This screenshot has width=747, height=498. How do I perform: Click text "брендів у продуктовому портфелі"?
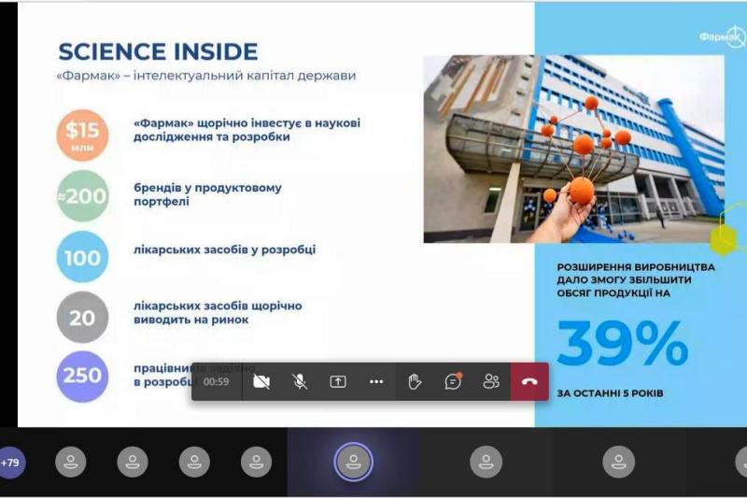click(207, 194)
